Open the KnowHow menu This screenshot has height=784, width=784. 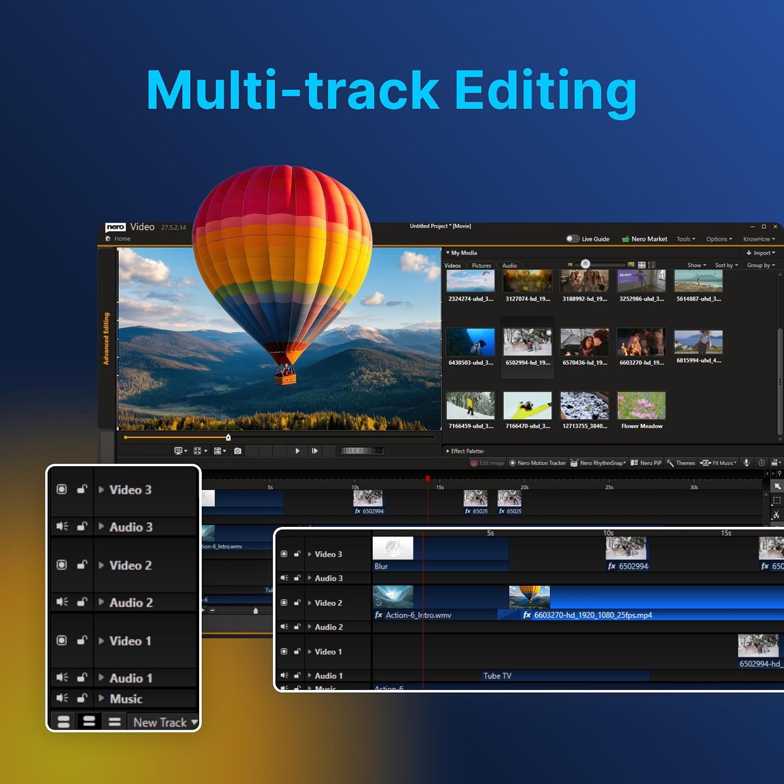pyautogui.click(x=759, y=239)
